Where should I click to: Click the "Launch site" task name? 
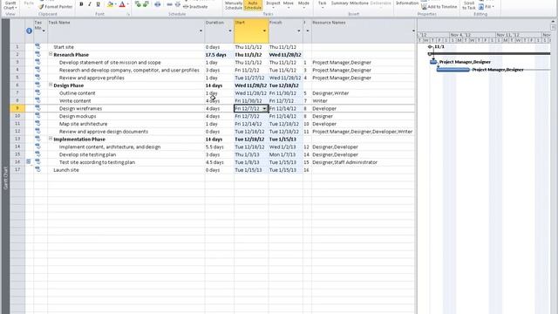tap(66, 170)
